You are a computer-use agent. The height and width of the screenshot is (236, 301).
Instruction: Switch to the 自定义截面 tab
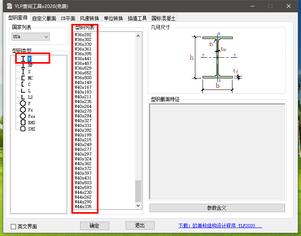[44, 18]
